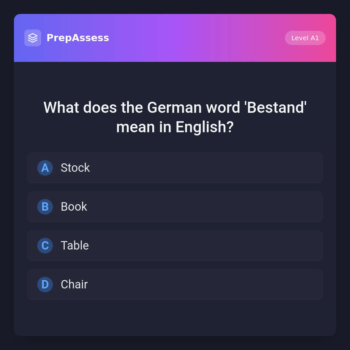Choose the 'Book' answer text
This screenshot has width=350, height=350.
point(74,207)
